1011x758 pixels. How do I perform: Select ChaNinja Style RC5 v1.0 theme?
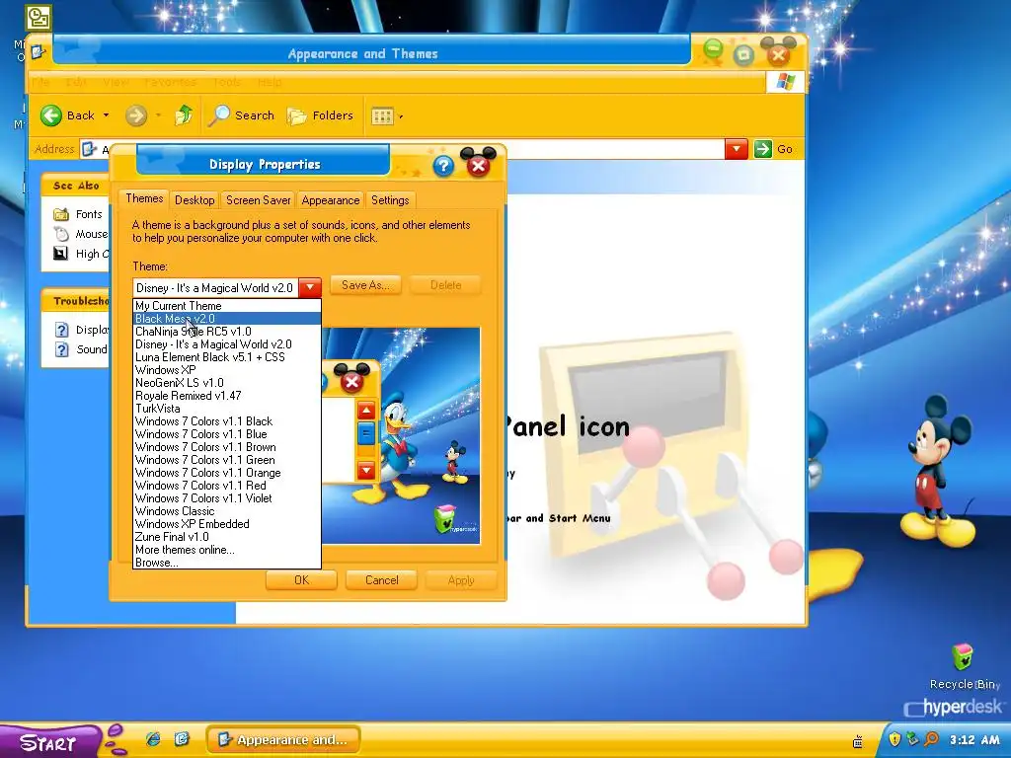pyautogui.click(x=227, y=332)
